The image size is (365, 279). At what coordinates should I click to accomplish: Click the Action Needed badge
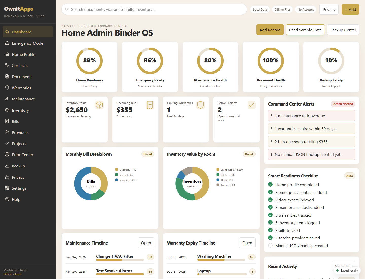343,104
